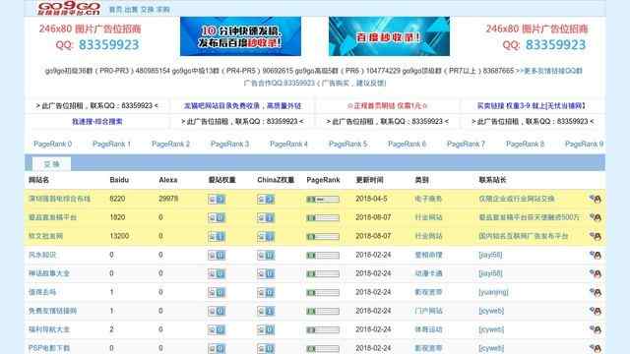Filter by PageRank 7
Screen dimensions: 630x354
click(x=466, y=144)
